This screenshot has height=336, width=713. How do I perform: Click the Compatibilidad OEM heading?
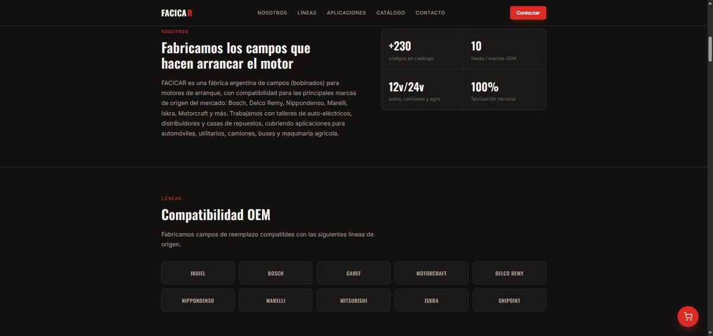click(216, 215)
